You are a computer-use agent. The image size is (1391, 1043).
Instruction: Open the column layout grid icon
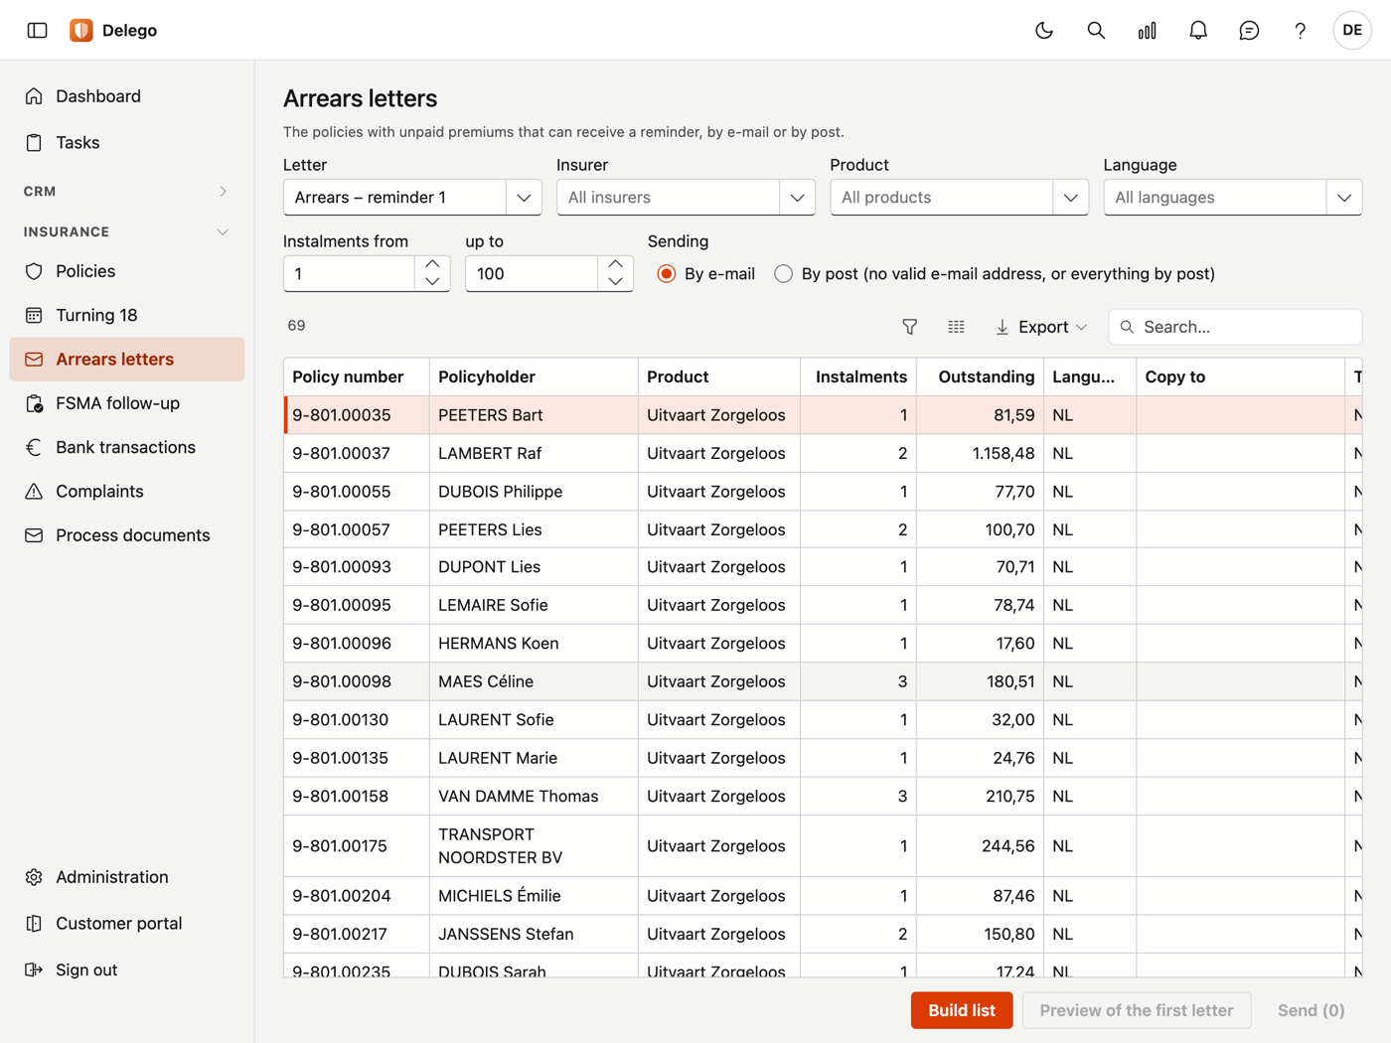click(x=956, y=327)
